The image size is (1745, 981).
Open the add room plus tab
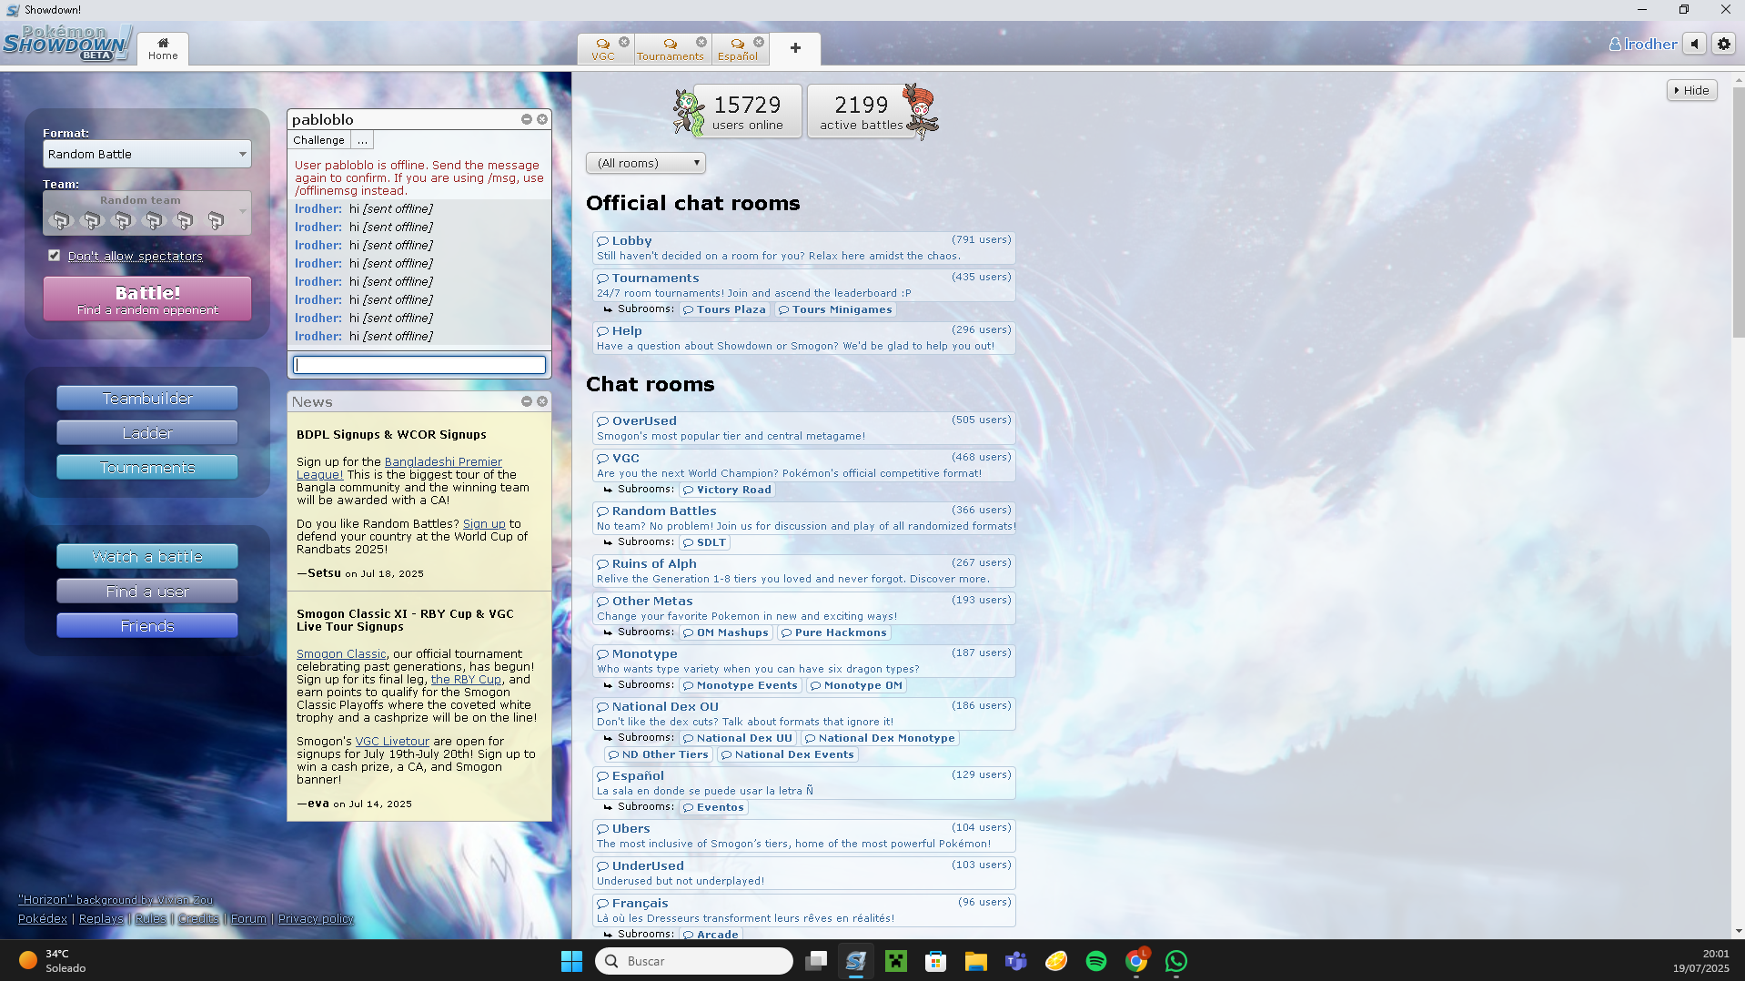[x=795, y=48]
